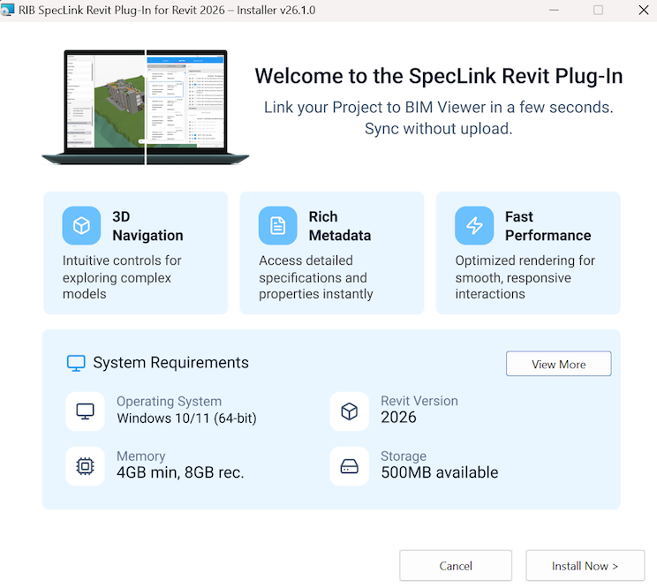Click the Storage drive icon
Screen dimensions: 657x588
[350, 466]
